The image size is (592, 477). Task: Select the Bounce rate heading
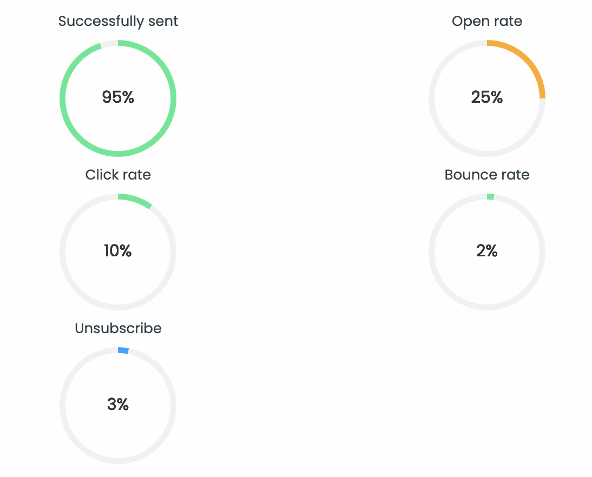pyautogui.click(x=486, y=175)
